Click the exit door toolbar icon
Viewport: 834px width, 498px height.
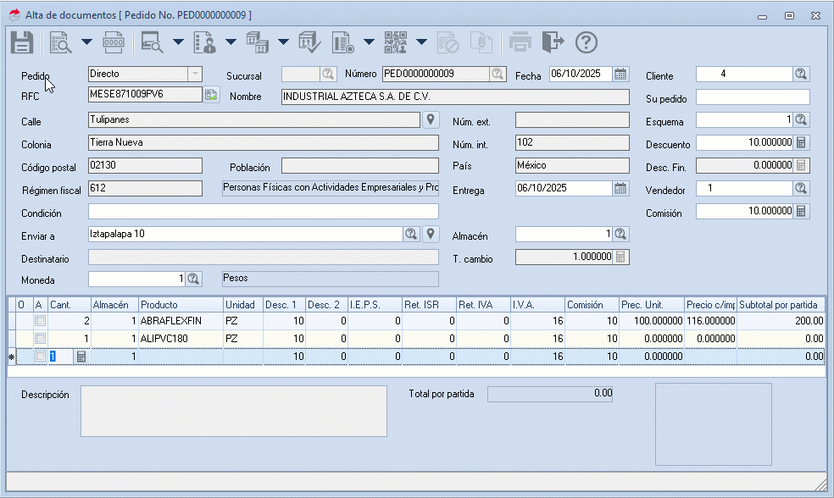tap(553, 41)
